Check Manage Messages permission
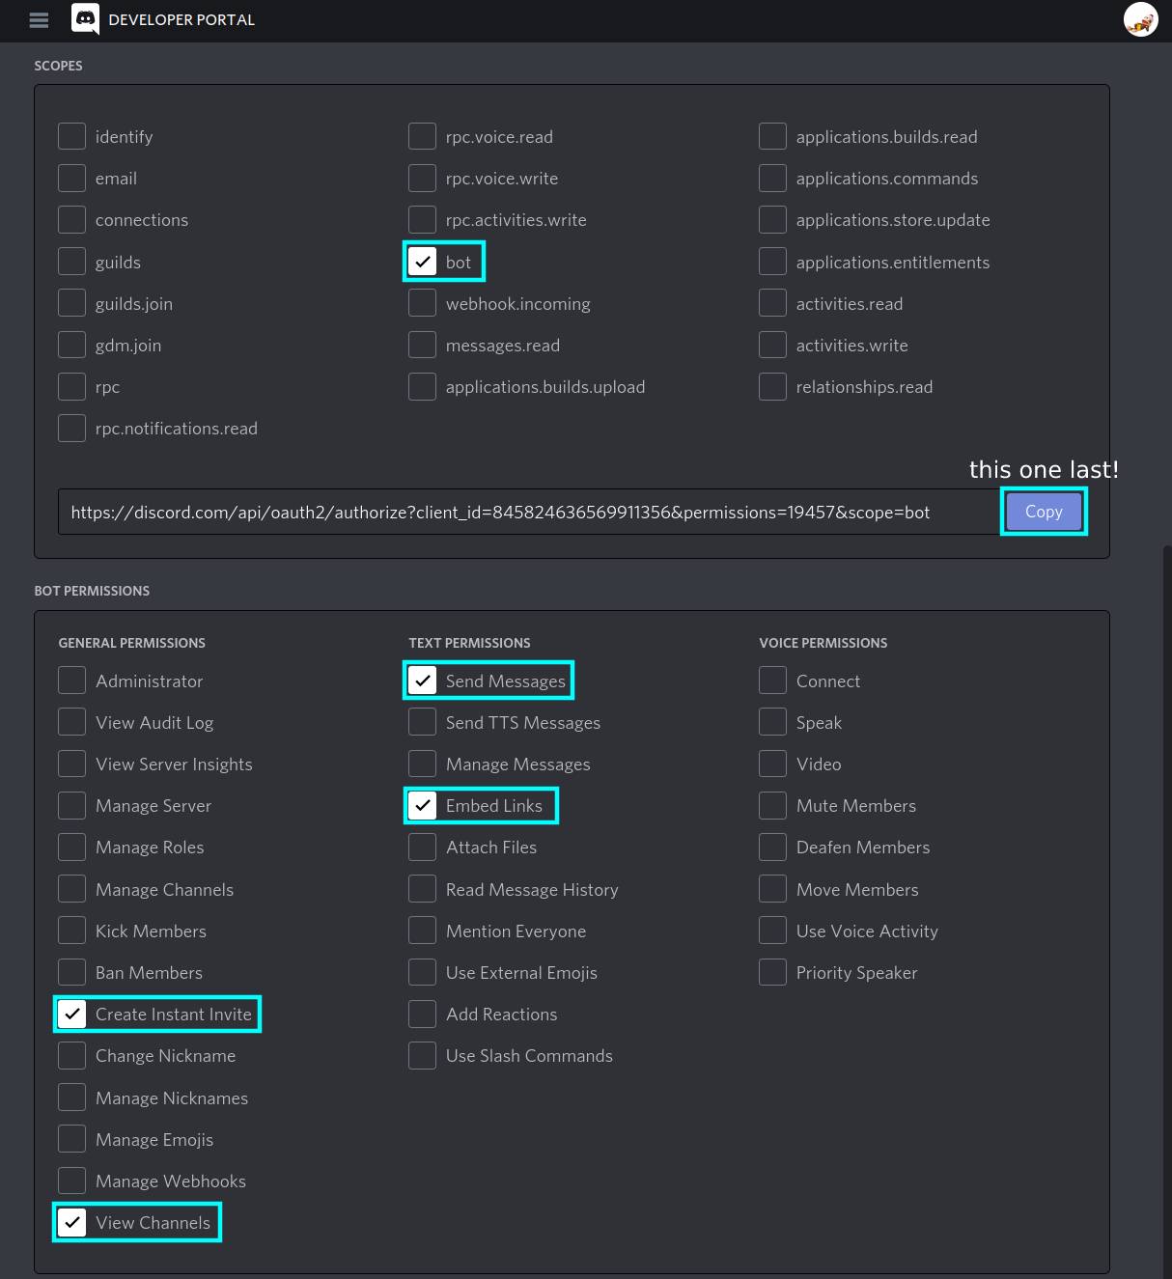The height and width of the screenshot is (1279, 1172). pos(422,764)
